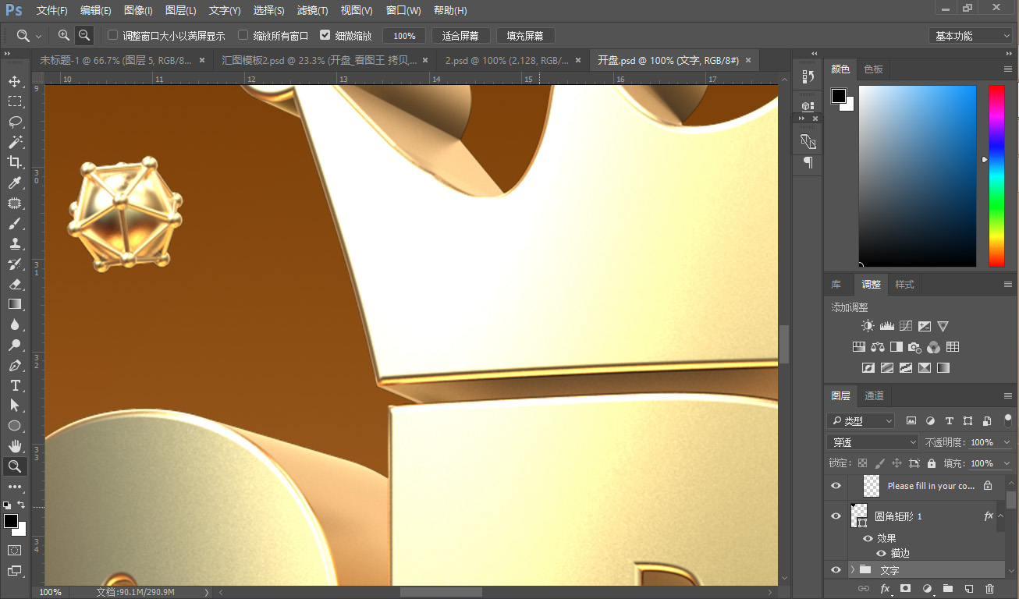Image resolution: width=1019 pixels, height=599 pixels.
Task: Collapse effects of 圆角矩形 1 layer
Action: [x=1001, y=516]
